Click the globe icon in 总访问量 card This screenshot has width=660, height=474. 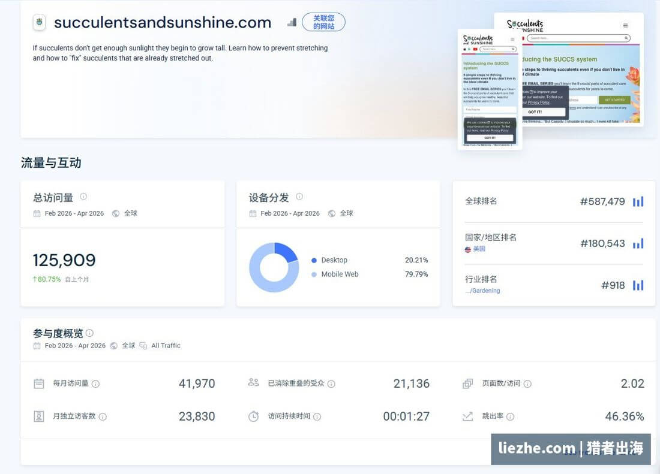(116, 213)
